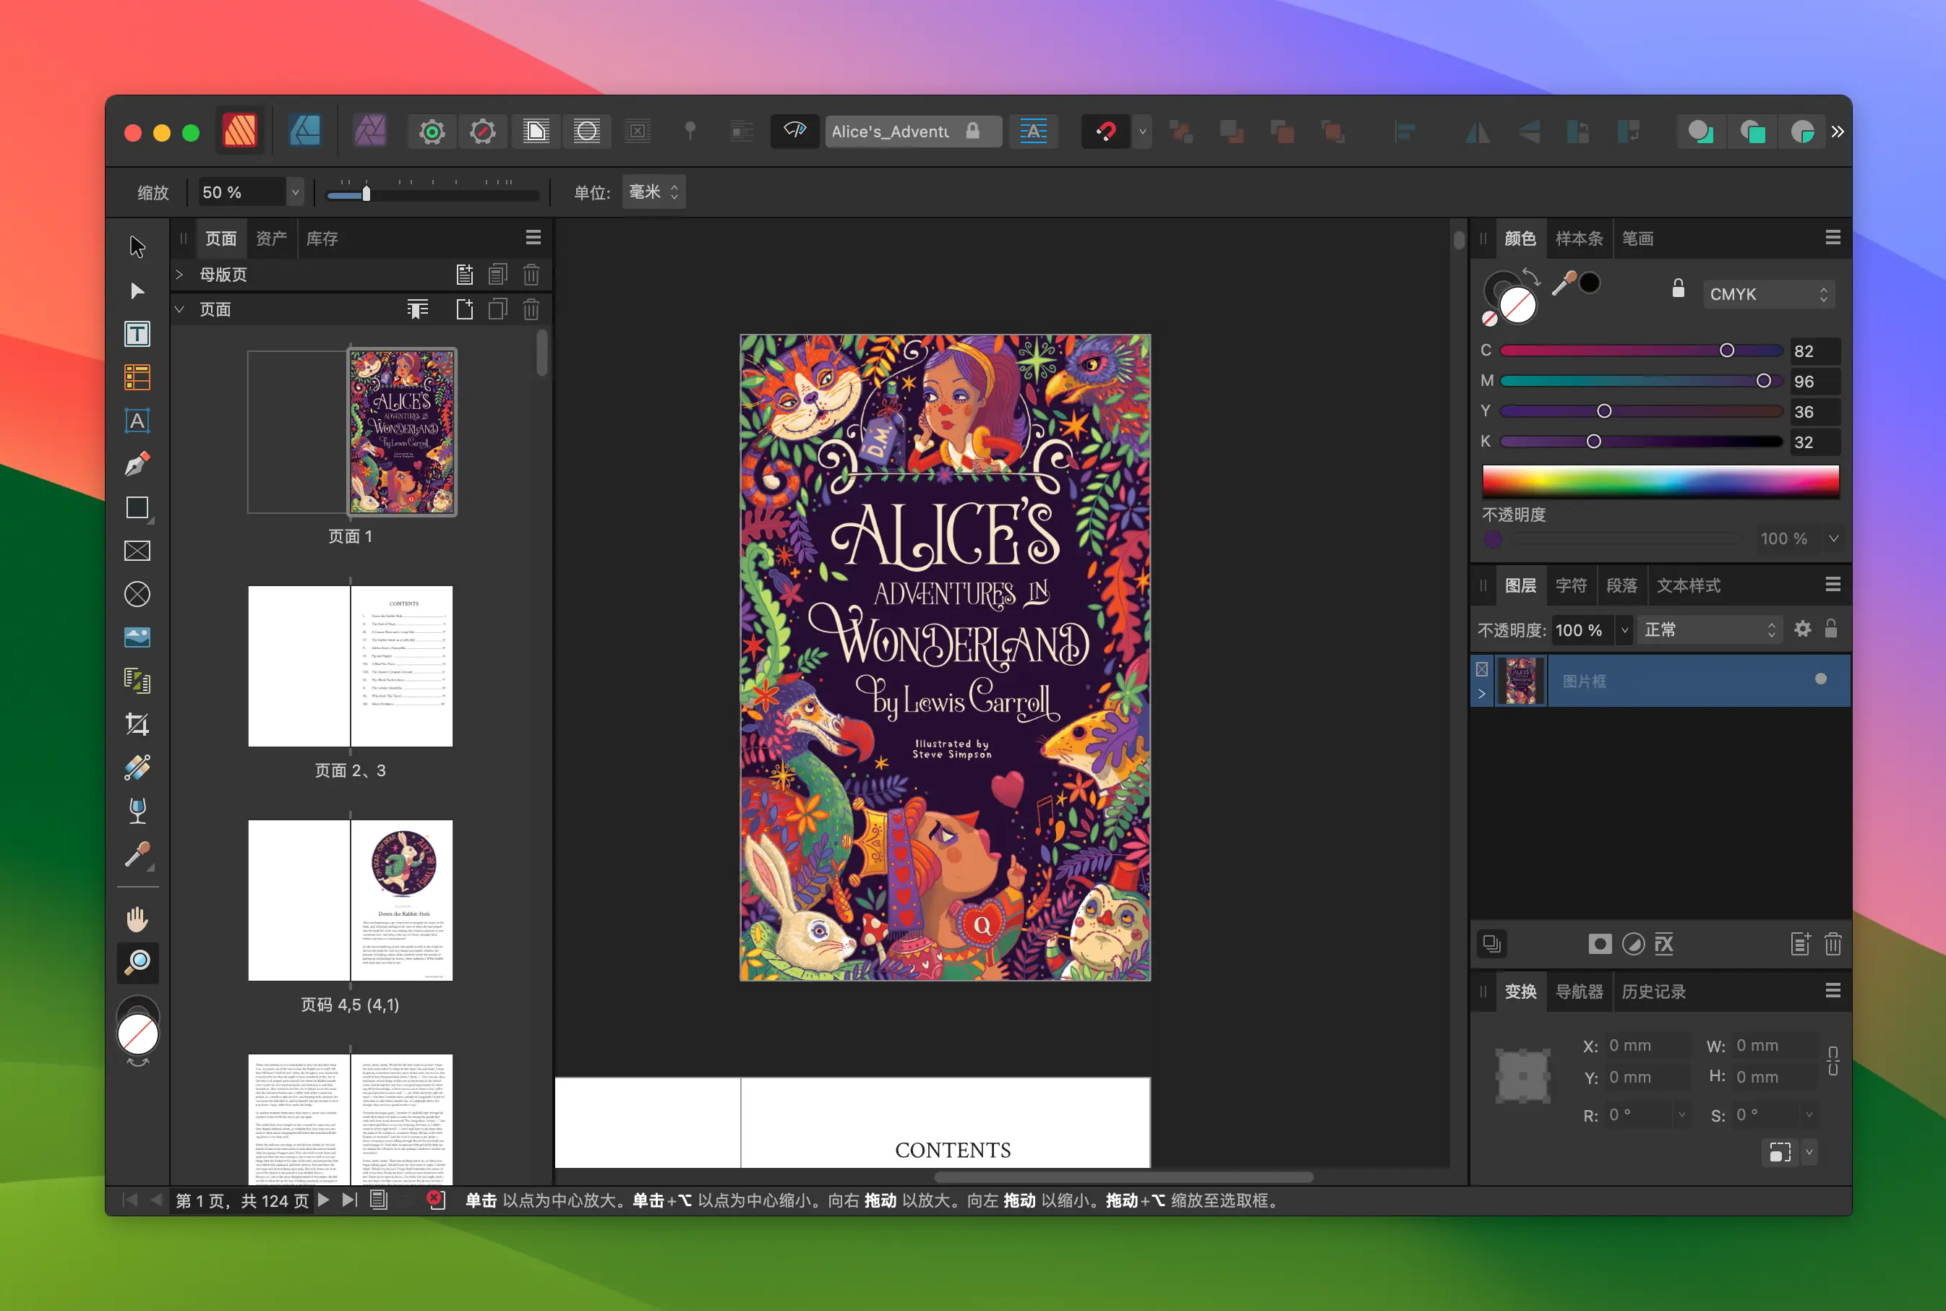Pick the Color Picker eyedropper tool
The height and width of the screenshot is (1311, 1946).
tap(137, 854)
